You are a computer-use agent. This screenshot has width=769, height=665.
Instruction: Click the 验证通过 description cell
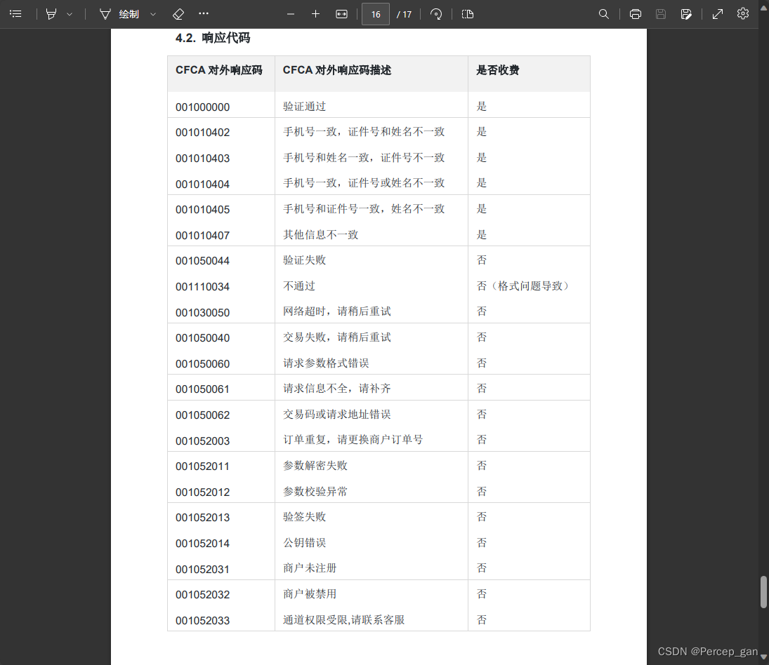click(x=305, y=106)
